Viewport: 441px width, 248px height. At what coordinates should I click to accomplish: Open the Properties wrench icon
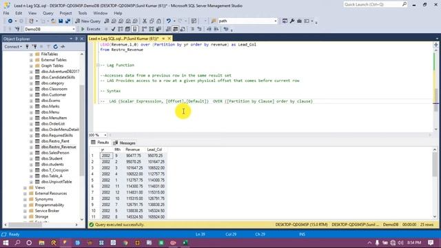[x=292, y=21]
